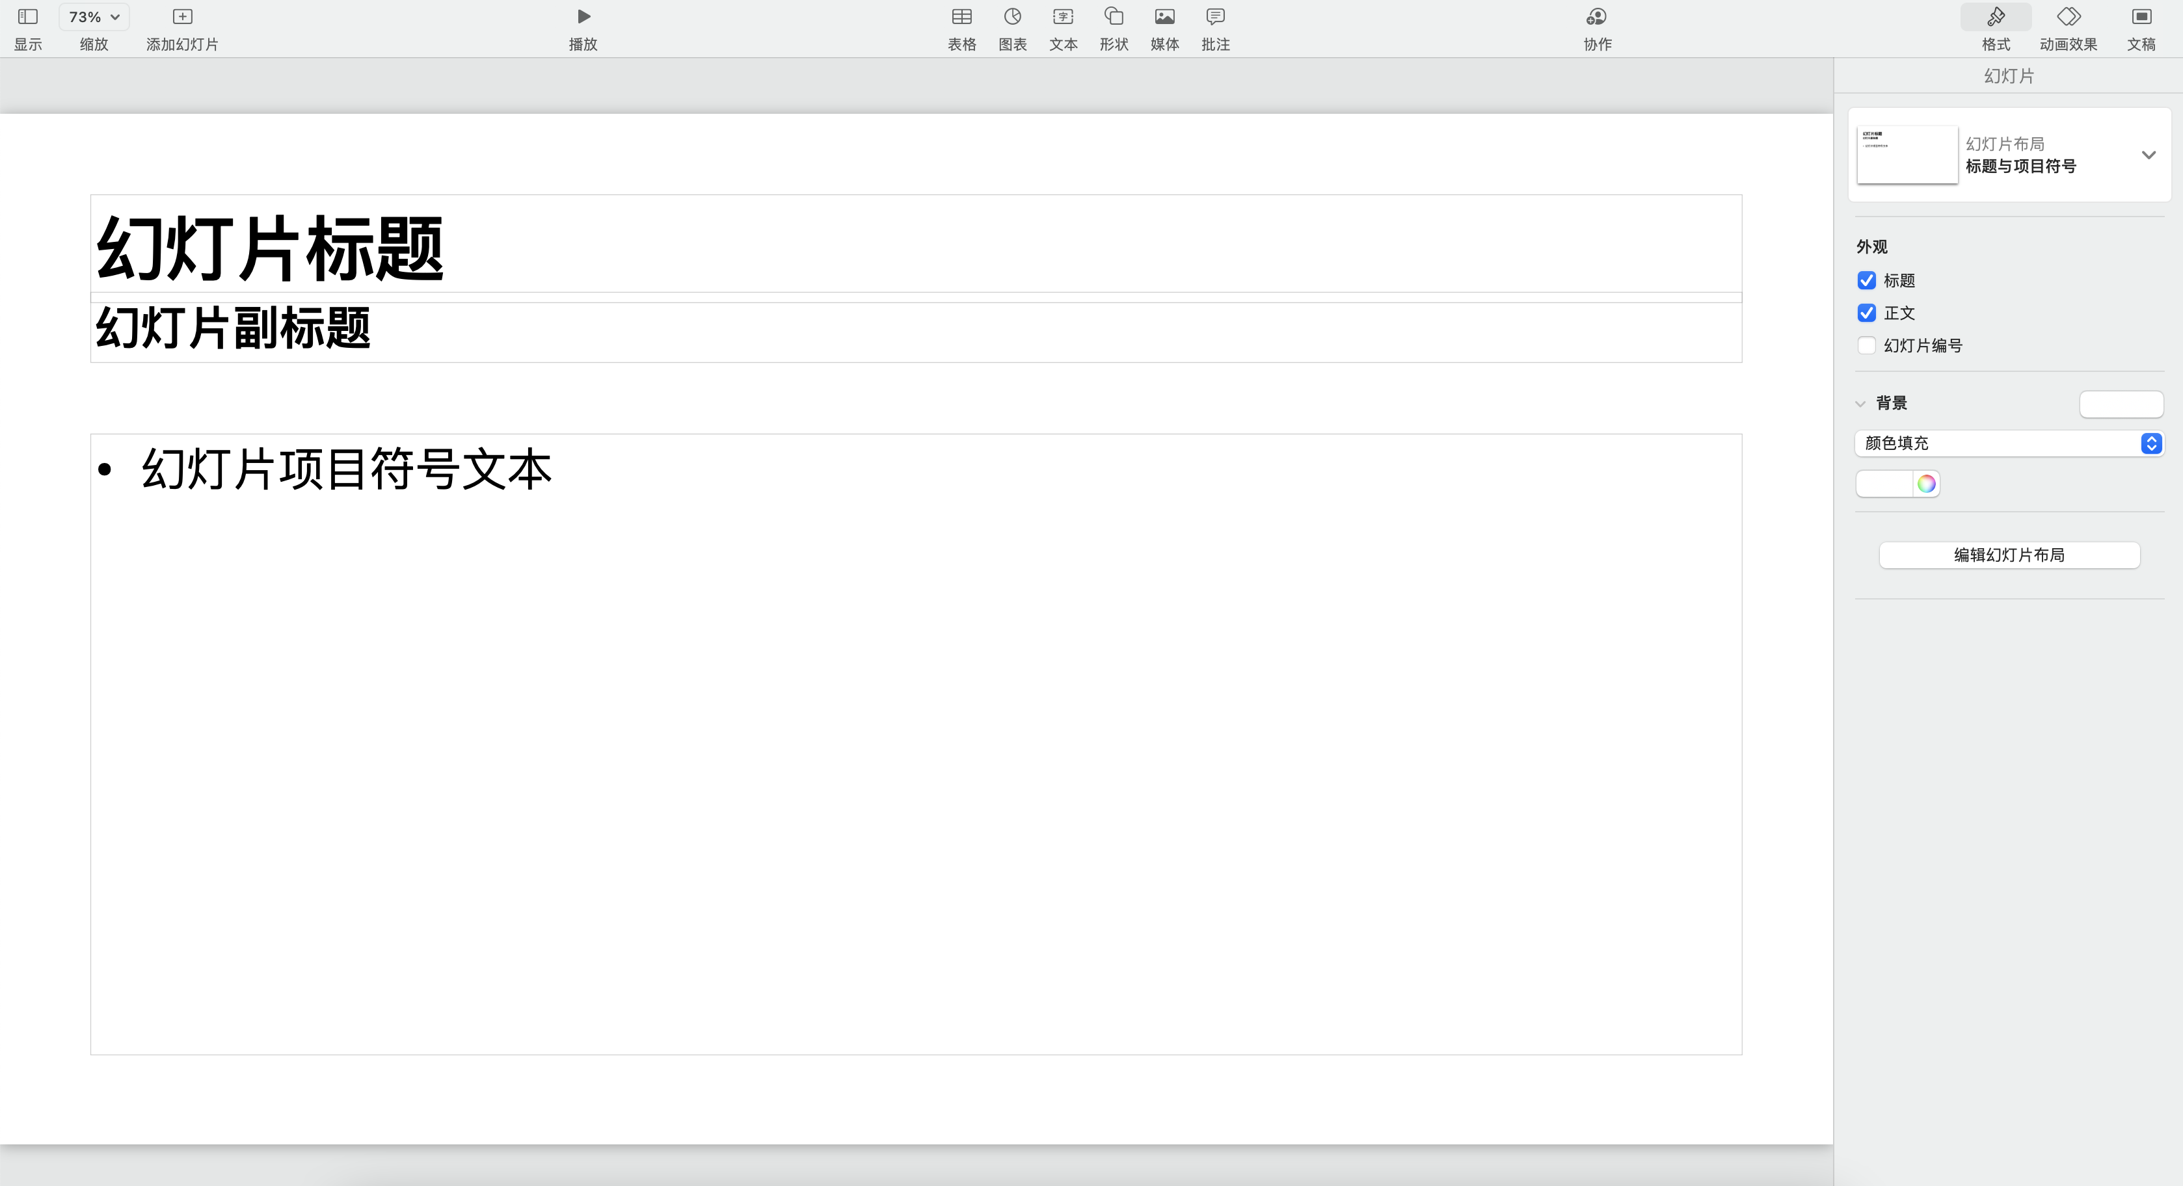Click the 编辑幻灯片布局 button
Screen dimensions: 2183x1186
2009,555
